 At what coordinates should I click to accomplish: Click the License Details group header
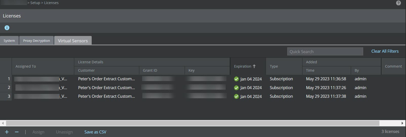[152, 62]
